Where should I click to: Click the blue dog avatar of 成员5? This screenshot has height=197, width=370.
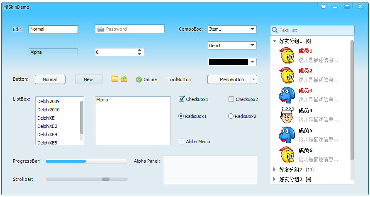(287, 135)
